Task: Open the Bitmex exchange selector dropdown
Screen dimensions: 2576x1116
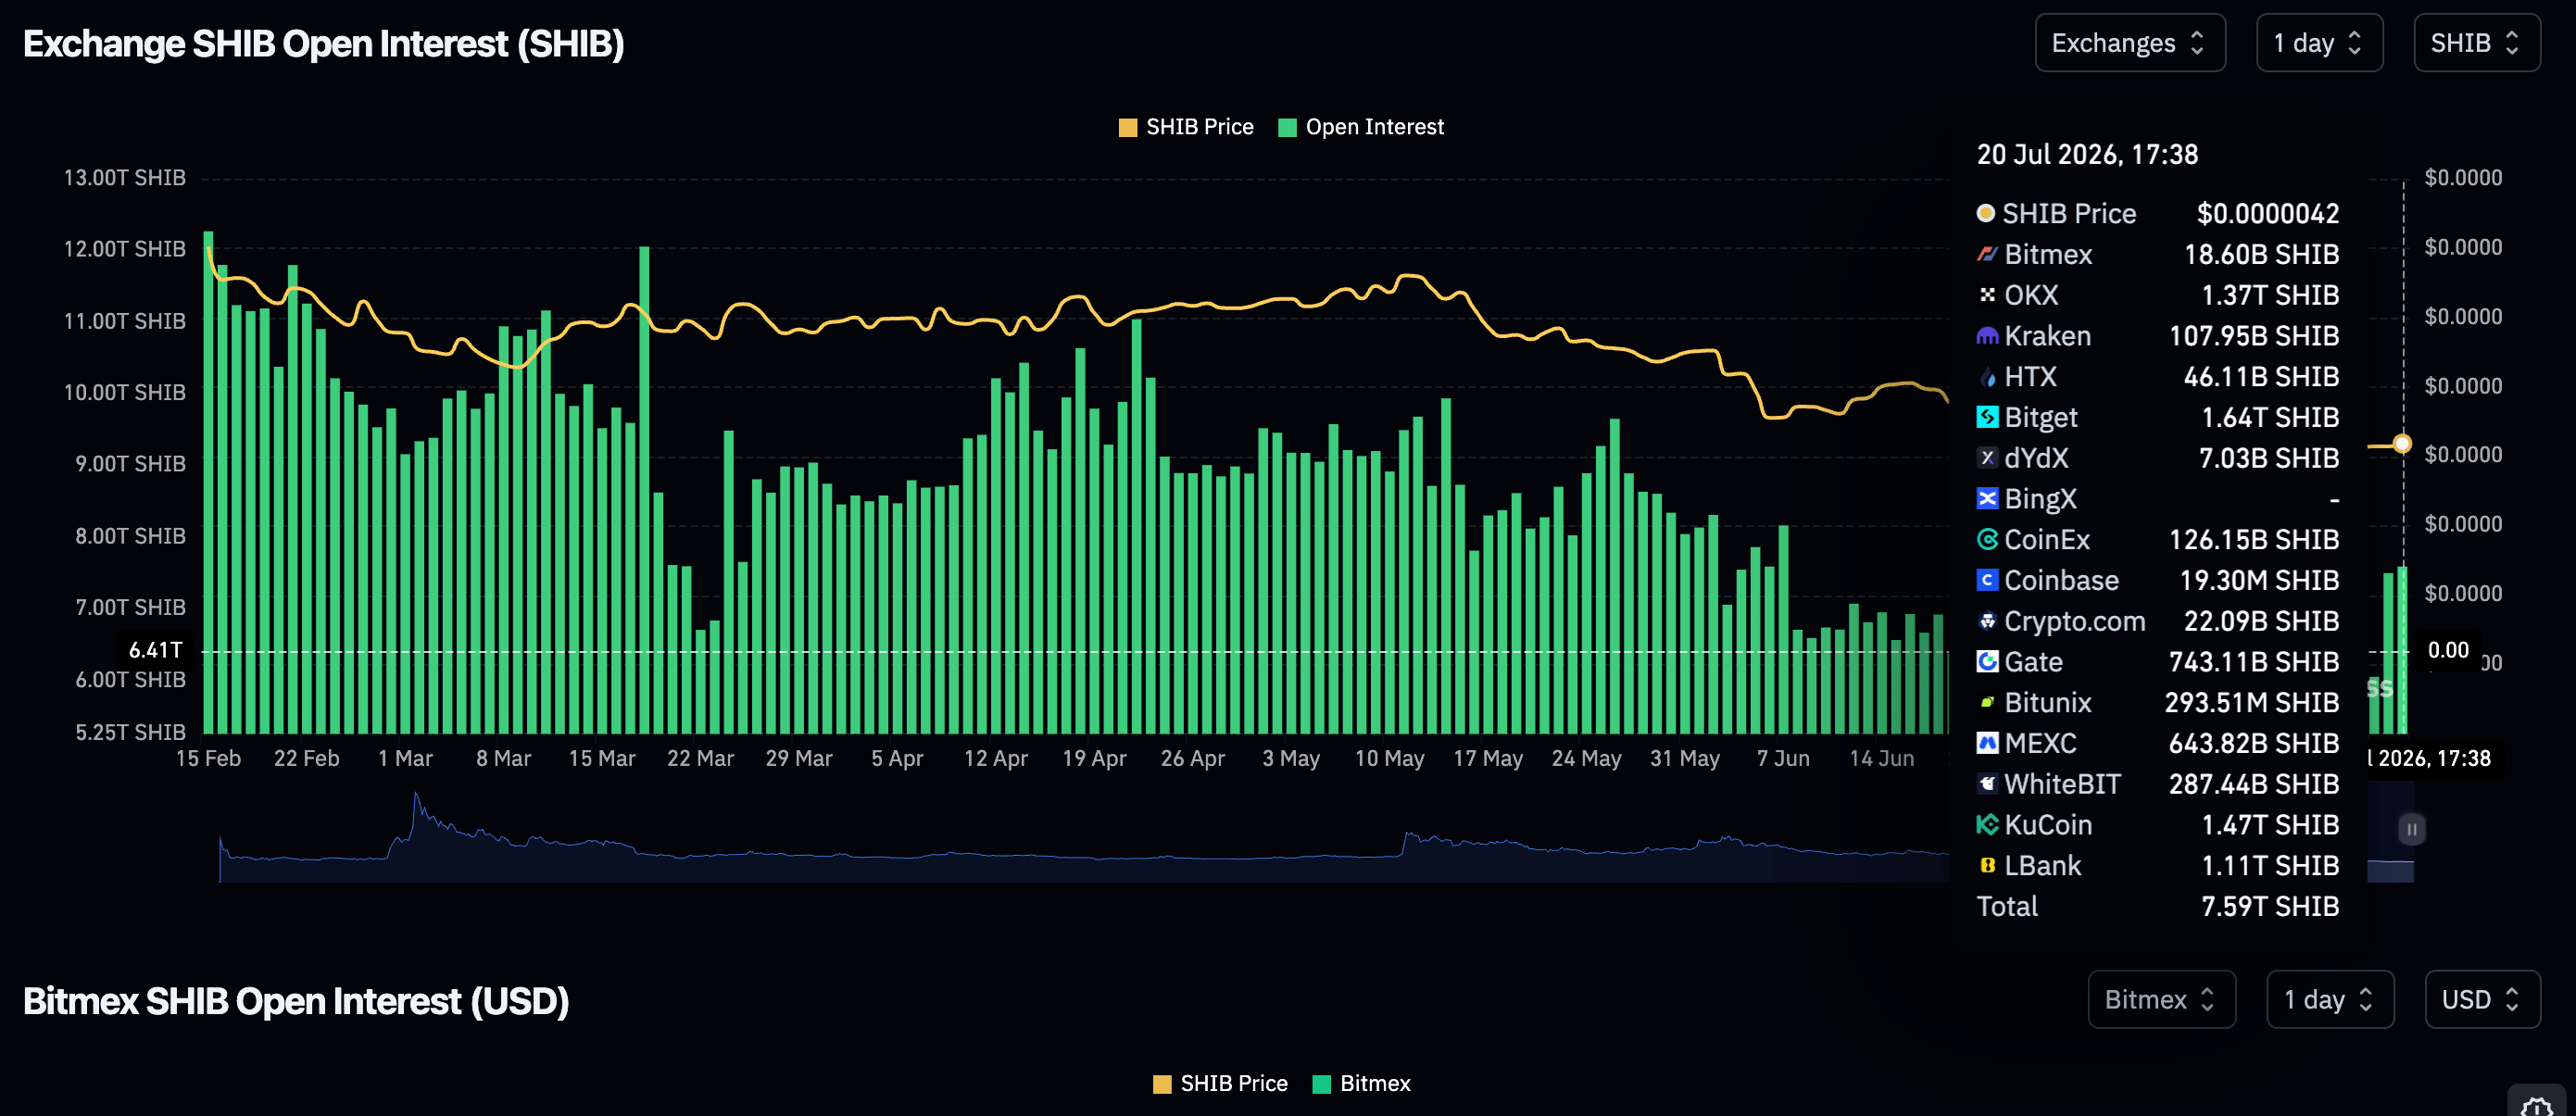Action: click(x=2161, y=1000)
